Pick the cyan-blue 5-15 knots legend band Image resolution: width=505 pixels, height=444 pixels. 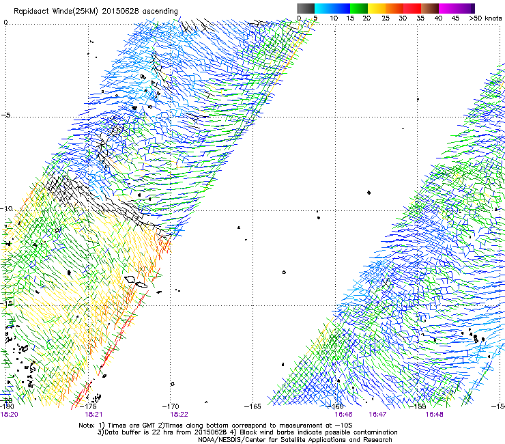click(x=332, y=8)
